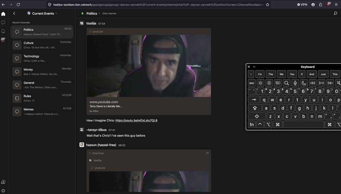Open the quoted Chat Post header in hassun's message
This screenshot has height=194, width=341.
tap(149, 153)
